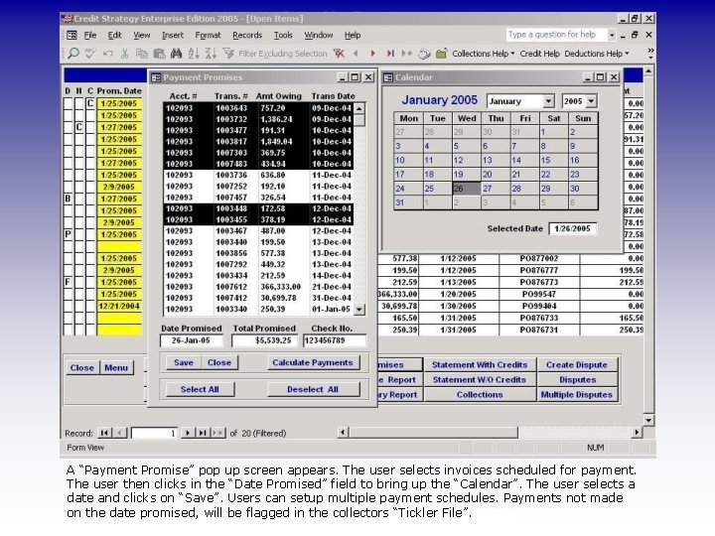Click the Sort Ascending A-Z icon
Screen dimensions: 715x536
coord(194,54)
